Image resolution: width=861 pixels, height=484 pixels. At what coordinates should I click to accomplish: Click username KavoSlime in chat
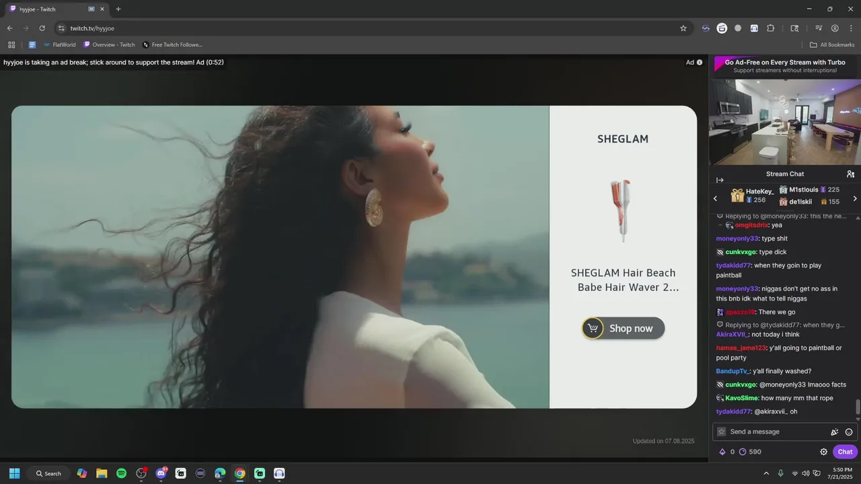click(741, 398)
